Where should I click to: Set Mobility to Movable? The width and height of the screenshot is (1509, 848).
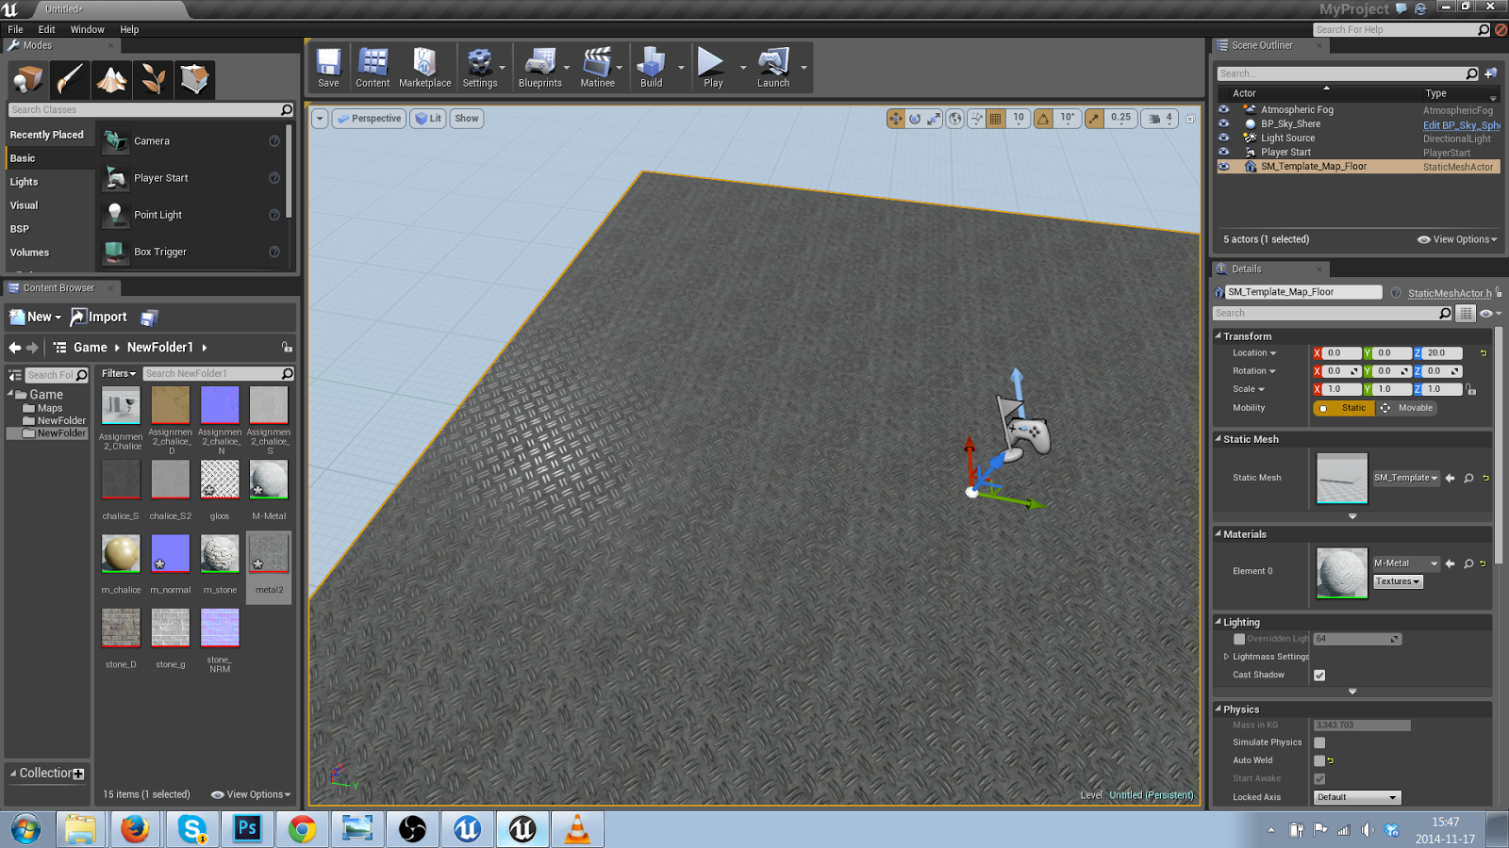pyautogui.click(x=1406, y=408)
